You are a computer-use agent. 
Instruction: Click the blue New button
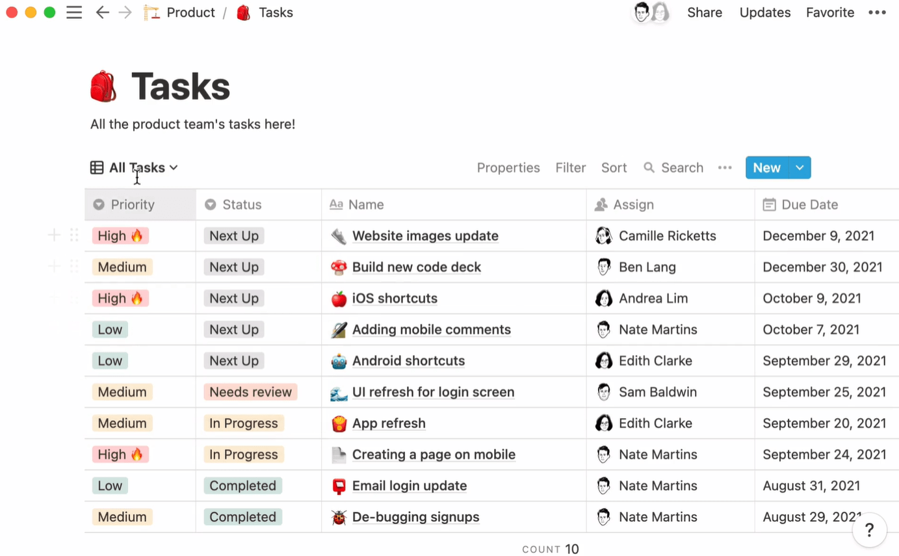(x=766, y=168)
